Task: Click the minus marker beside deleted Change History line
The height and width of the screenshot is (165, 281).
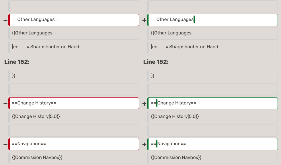Action: pos(5,104)
